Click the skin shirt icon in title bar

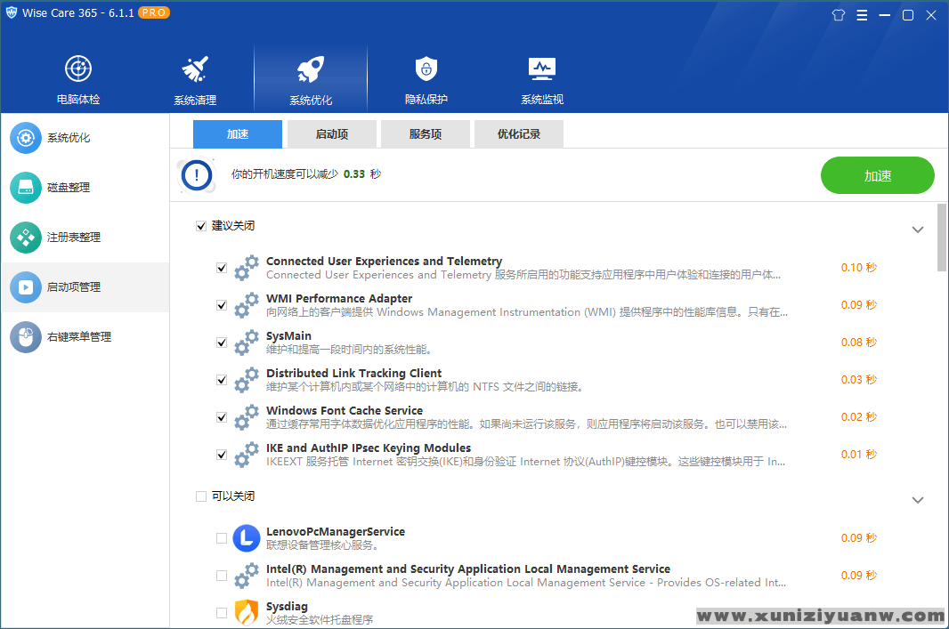pyautogui.click(x=838, y=15)
